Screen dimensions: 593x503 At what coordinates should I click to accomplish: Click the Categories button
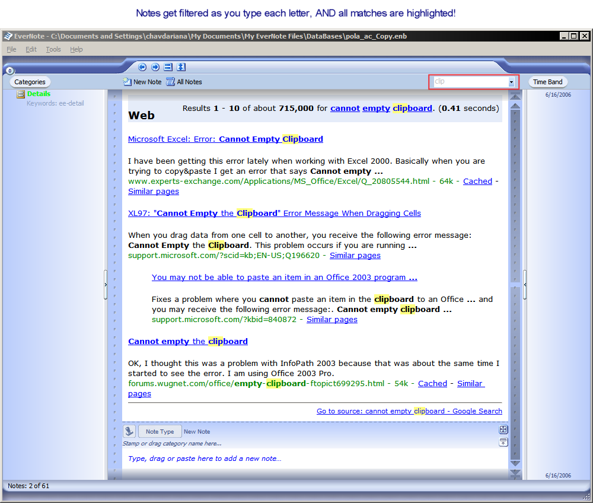tap(30, 82)
